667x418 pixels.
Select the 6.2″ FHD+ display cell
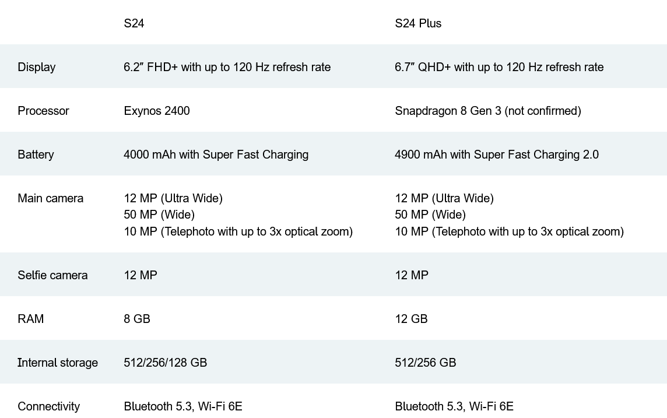coord(227,67)
